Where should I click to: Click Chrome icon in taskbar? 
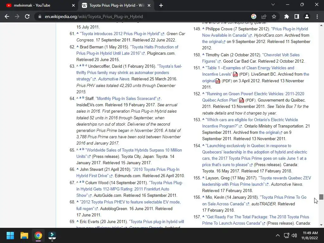(x=38, y=235)
